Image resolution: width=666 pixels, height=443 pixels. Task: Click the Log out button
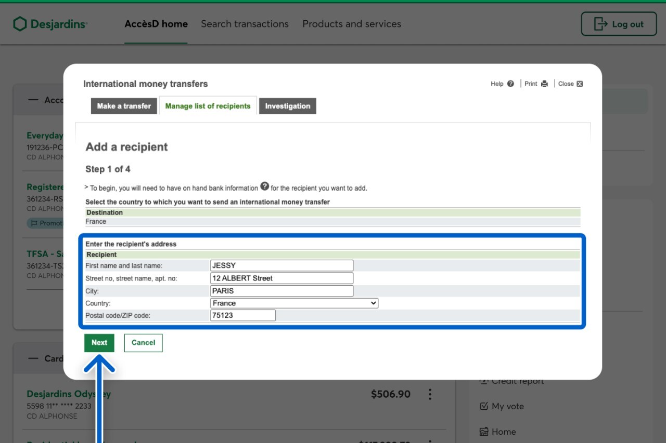point(619,24)
